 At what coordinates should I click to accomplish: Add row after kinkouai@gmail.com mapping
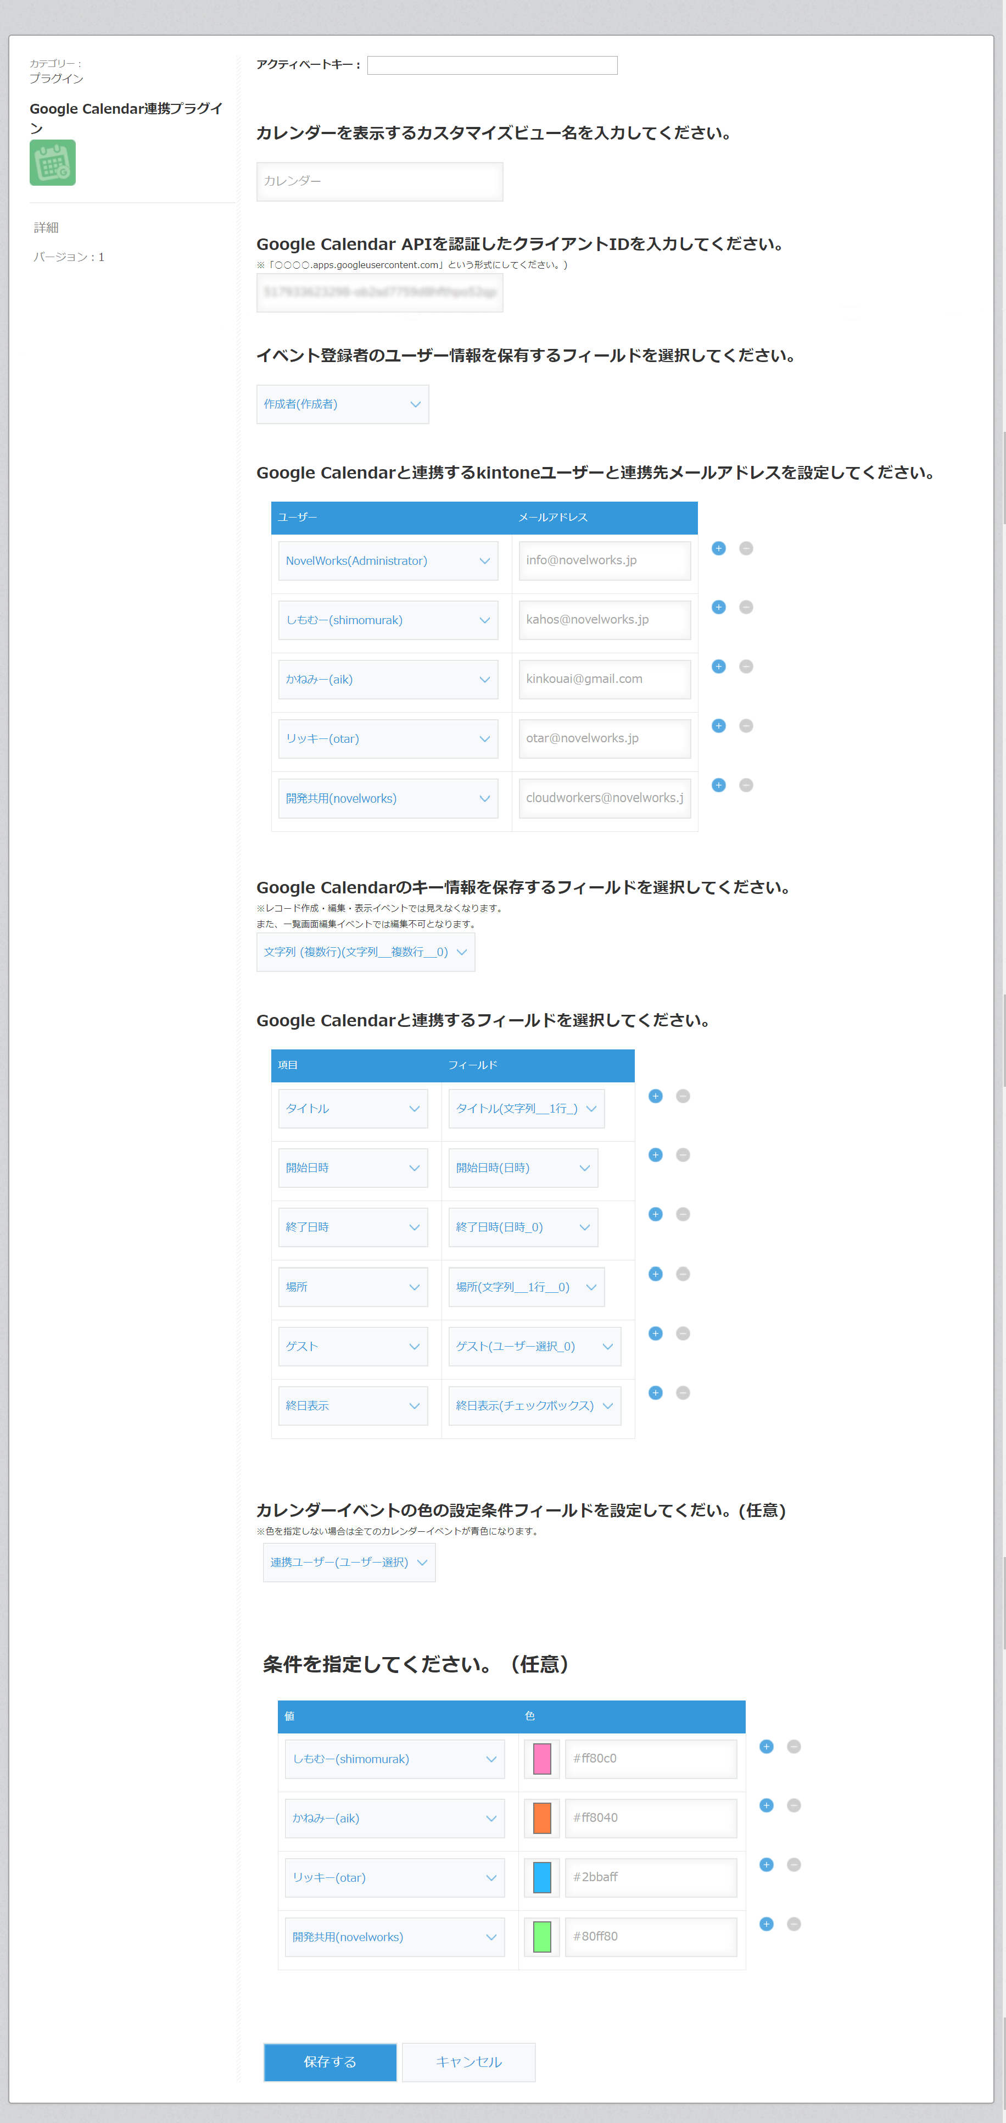(x=718, y=667)
